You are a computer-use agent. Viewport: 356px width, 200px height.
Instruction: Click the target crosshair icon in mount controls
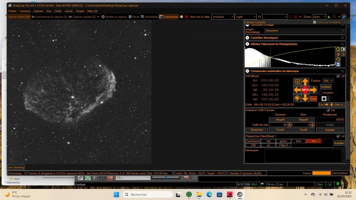[x=297, y=98]
